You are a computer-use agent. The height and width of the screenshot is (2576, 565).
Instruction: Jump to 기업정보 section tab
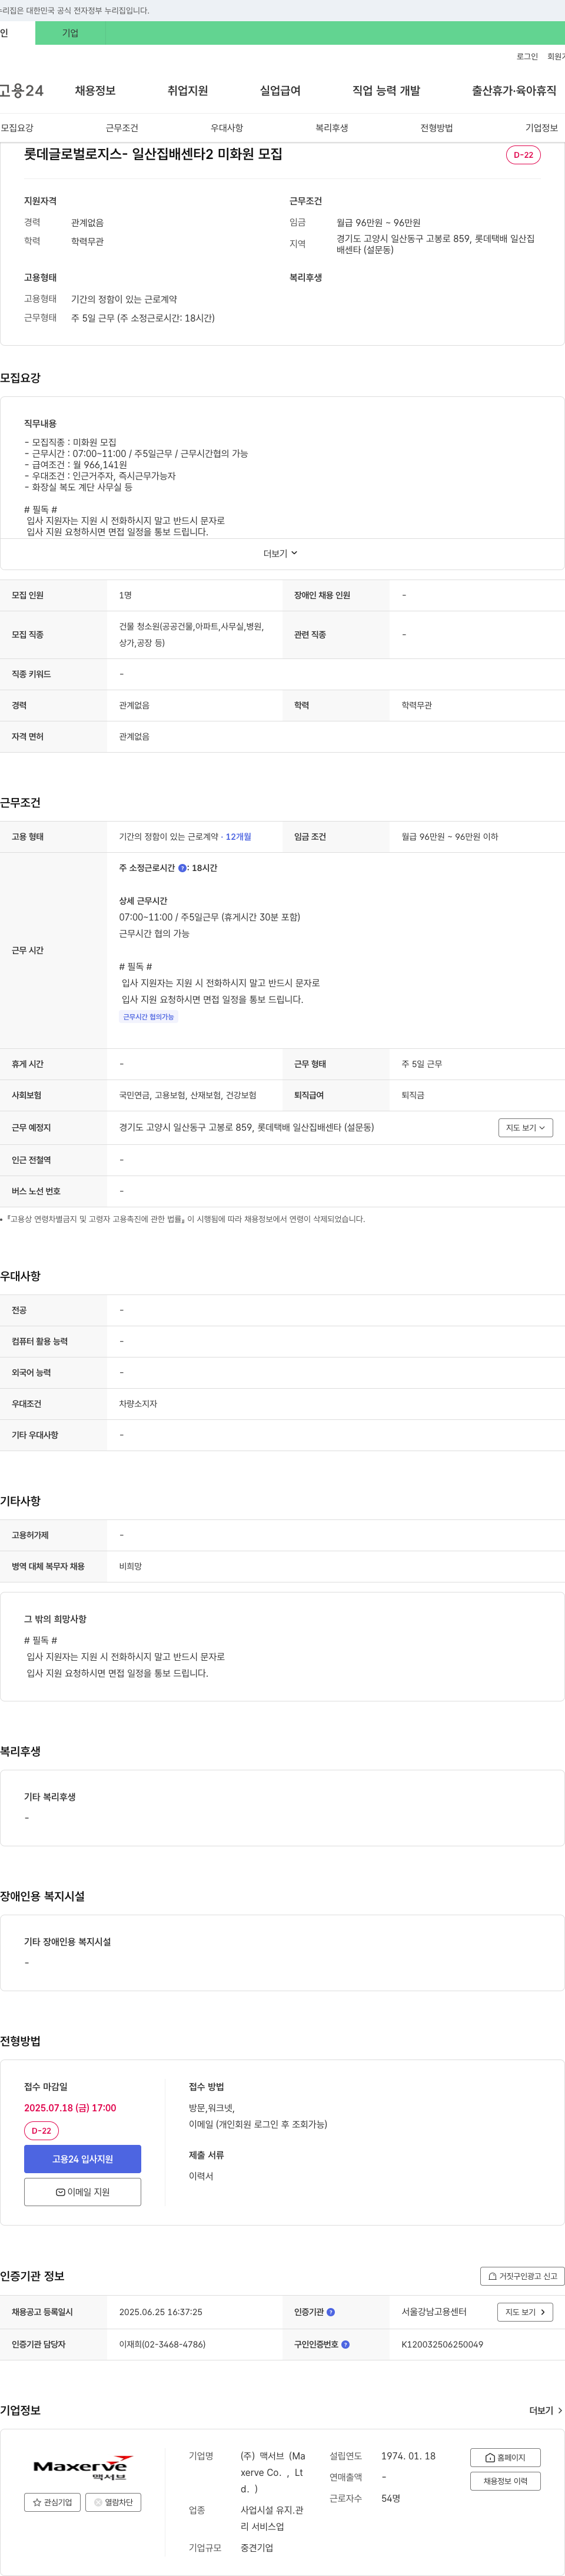point(542,128)
